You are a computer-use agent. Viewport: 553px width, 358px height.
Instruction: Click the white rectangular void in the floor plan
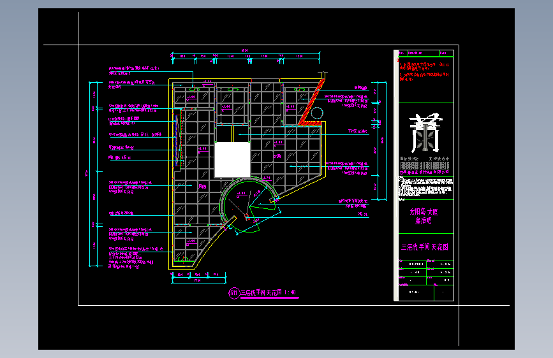(232, 160)
